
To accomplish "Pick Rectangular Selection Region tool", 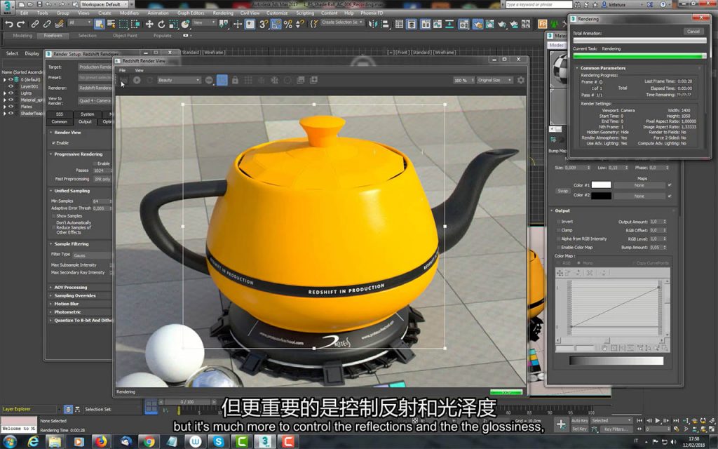I will click(123, 24).
